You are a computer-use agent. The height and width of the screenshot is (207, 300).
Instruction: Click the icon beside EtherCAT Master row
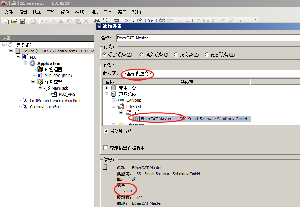coord(136,118)
